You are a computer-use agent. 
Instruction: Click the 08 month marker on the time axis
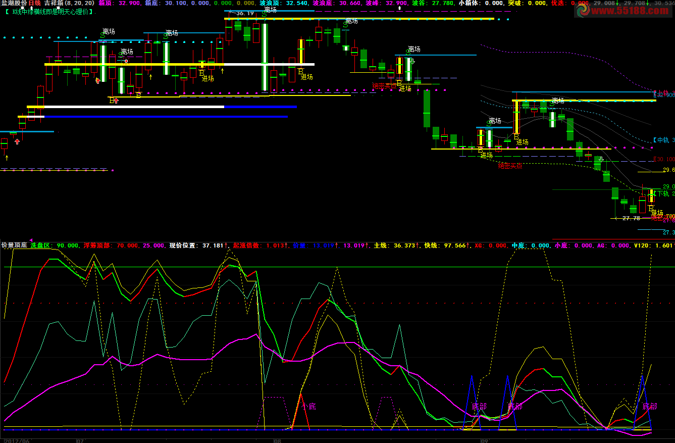click(x=277, y=440)
